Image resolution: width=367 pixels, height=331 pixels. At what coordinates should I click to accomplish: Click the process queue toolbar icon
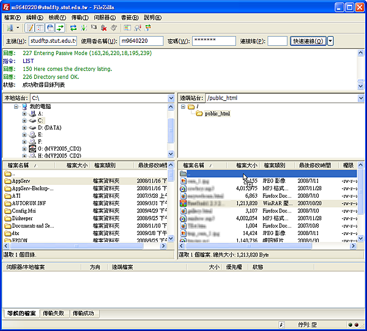click(84, 28)
